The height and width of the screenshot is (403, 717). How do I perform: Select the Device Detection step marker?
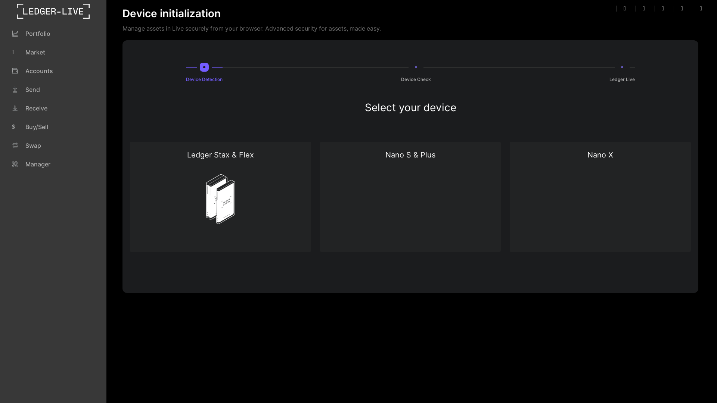[204, 67]
